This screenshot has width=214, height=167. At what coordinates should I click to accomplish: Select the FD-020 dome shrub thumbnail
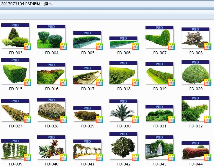(x=195, y=72)
